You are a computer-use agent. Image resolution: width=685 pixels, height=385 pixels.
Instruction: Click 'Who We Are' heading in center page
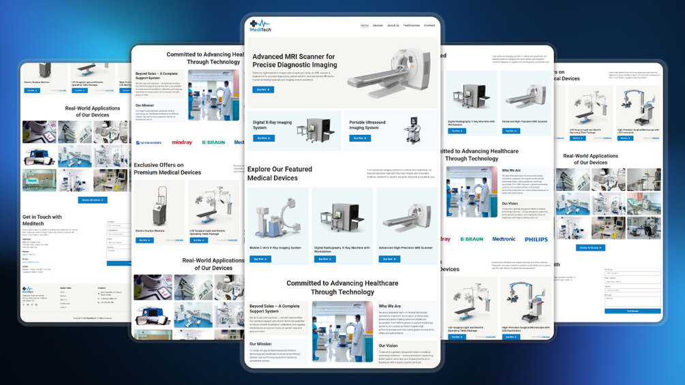pyautogui.click(x=390, y=306)
